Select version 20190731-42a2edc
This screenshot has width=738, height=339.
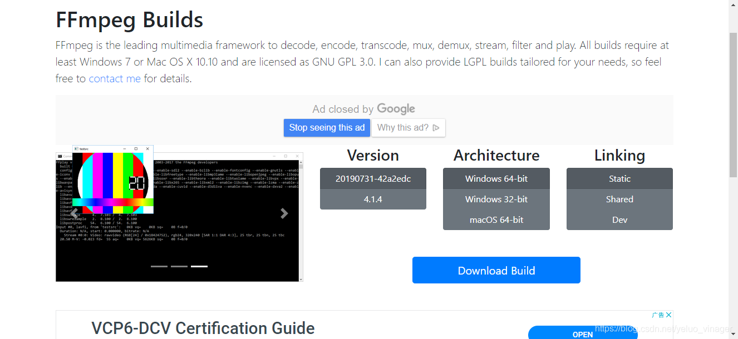tap(373, 178)
